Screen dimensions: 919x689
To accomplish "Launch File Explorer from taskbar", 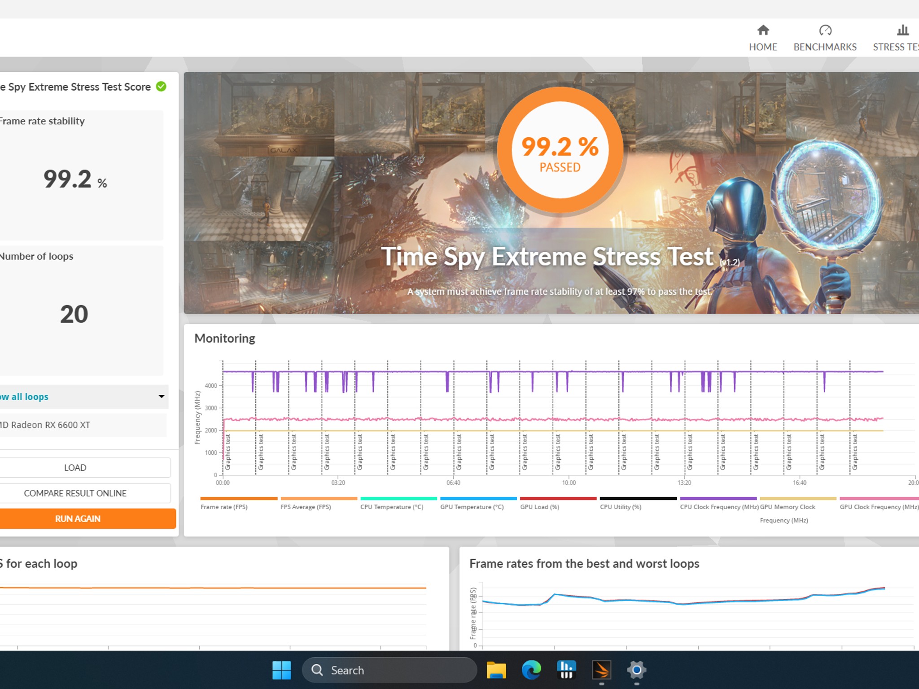I will coord(496,670).
